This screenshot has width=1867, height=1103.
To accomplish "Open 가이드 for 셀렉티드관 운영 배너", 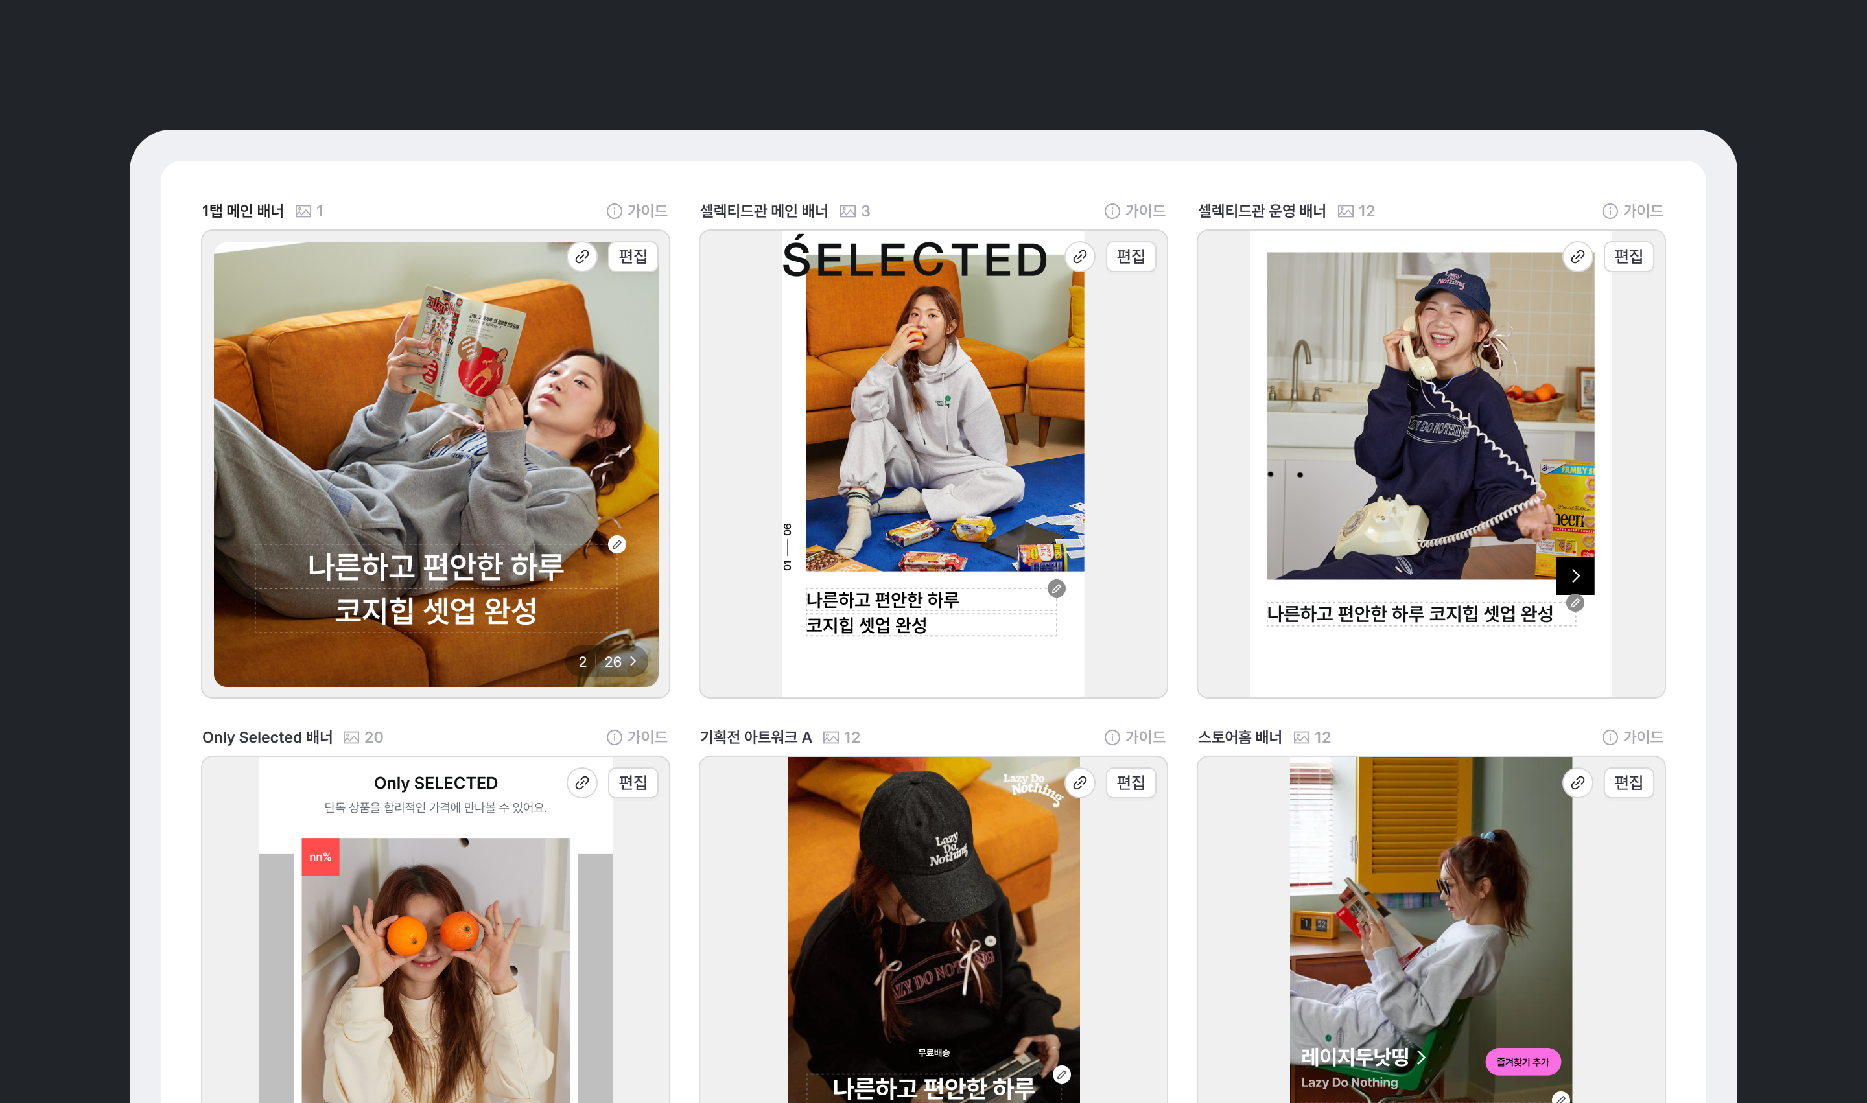I will 1633,211.
